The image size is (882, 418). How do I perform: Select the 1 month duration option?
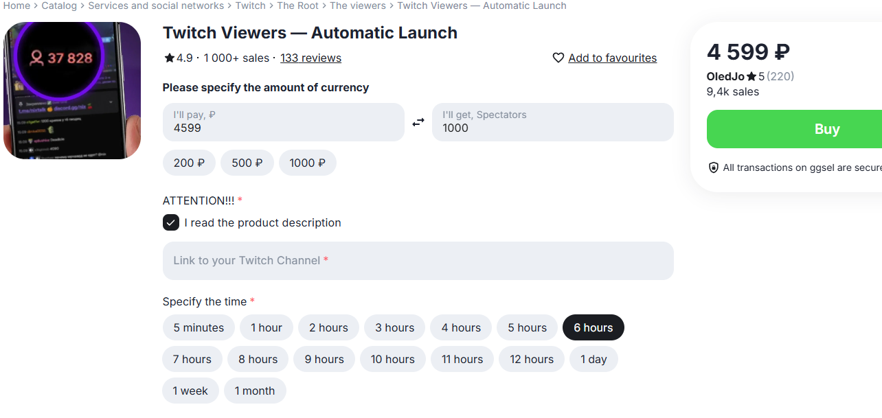point(255,391)
